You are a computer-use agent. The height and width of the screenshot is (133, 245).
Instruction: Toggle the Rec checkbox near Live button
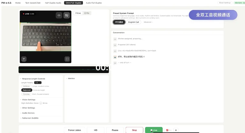(x=167, y=130)
